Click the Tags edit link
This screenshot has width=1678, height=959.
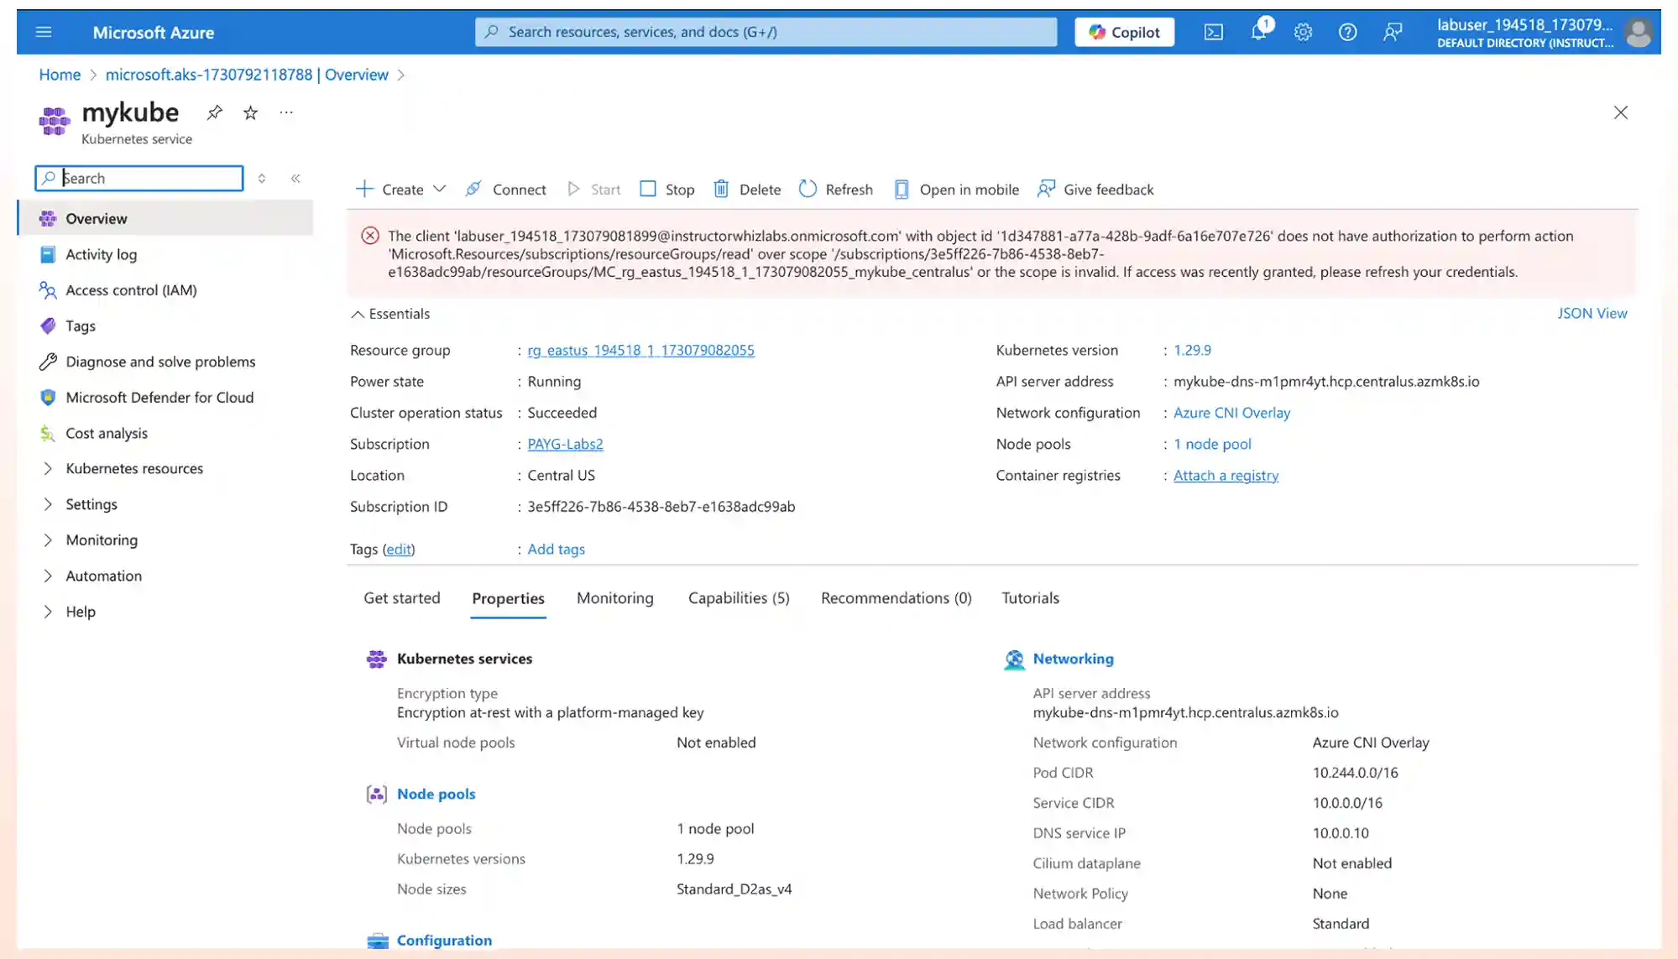coord(399,549)
